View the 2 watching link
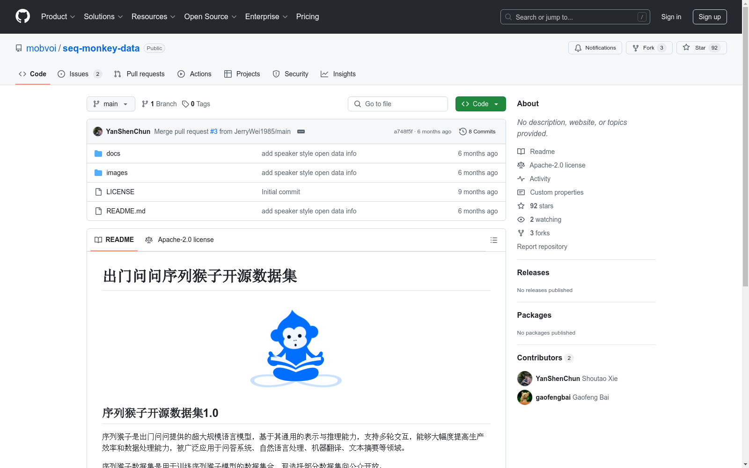 539,219
